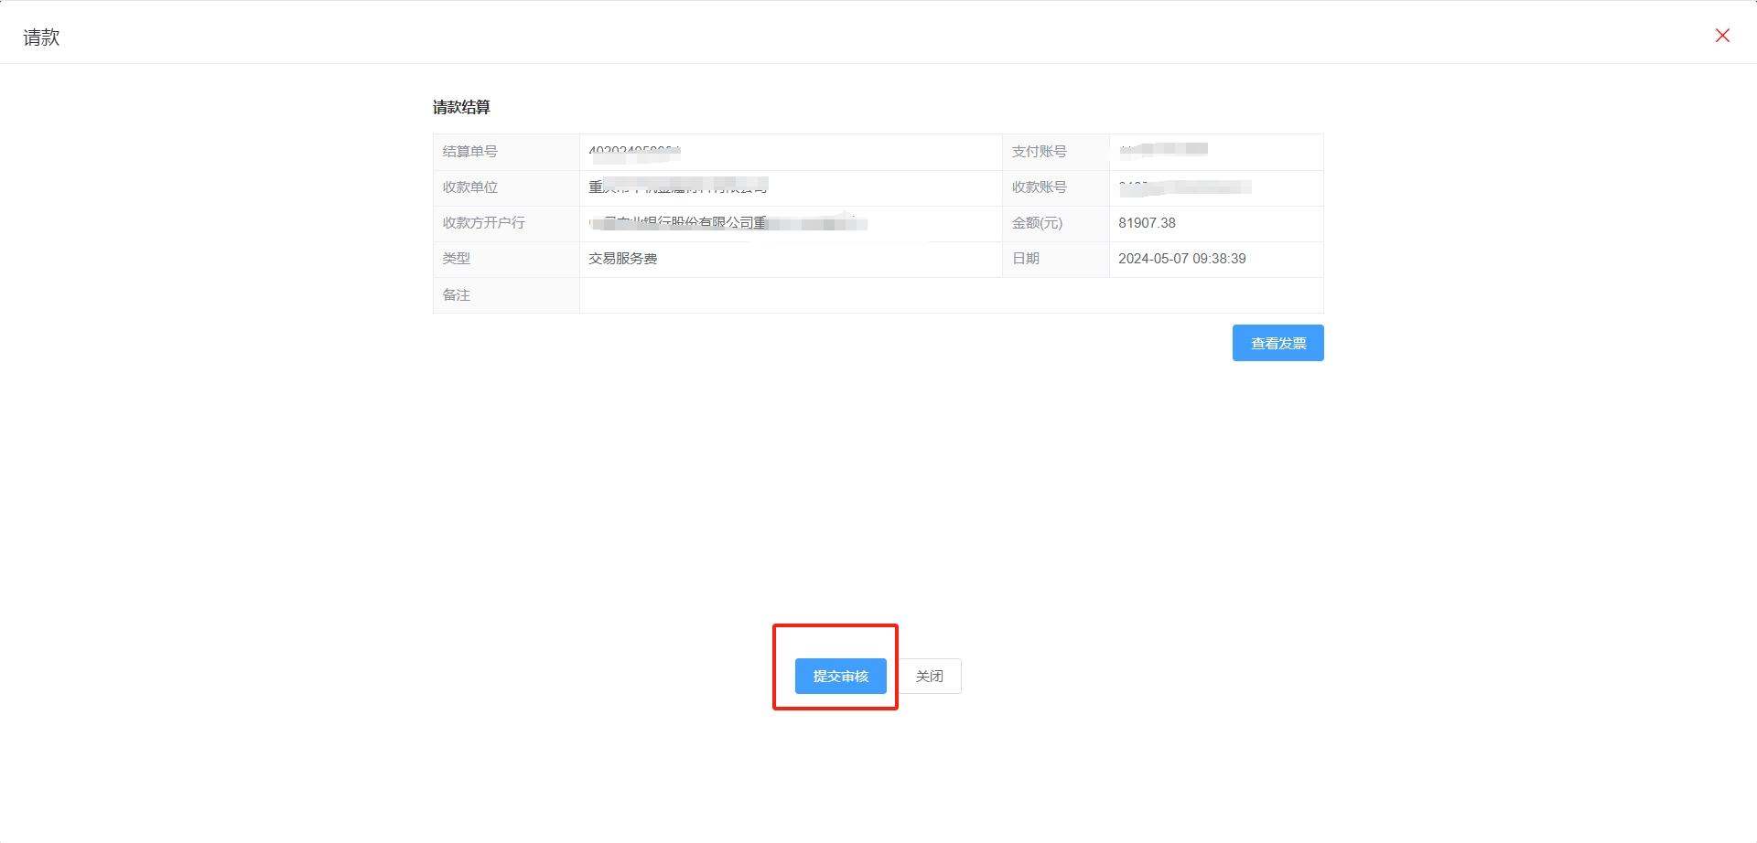Click the 提交审核 button
1757x843 pixels.
(x=840, y=676)
